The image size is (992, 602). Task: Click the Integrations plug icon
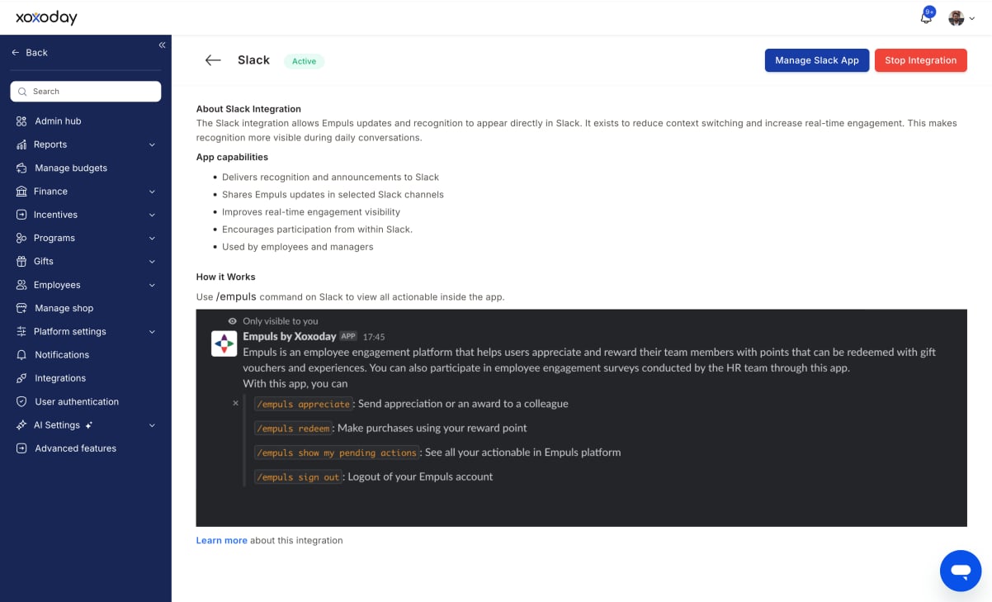tap(21, 378)
